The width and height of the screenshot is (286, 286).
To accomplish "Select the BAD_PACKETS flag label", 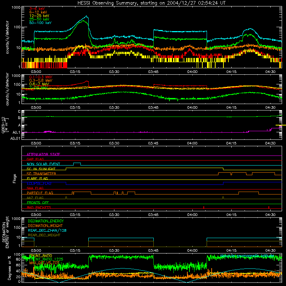I will [x=39, y=207].
